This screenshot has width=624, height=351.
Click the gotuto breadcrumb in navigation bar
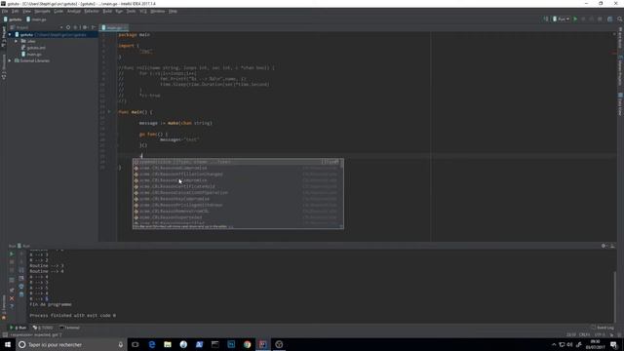13,19
